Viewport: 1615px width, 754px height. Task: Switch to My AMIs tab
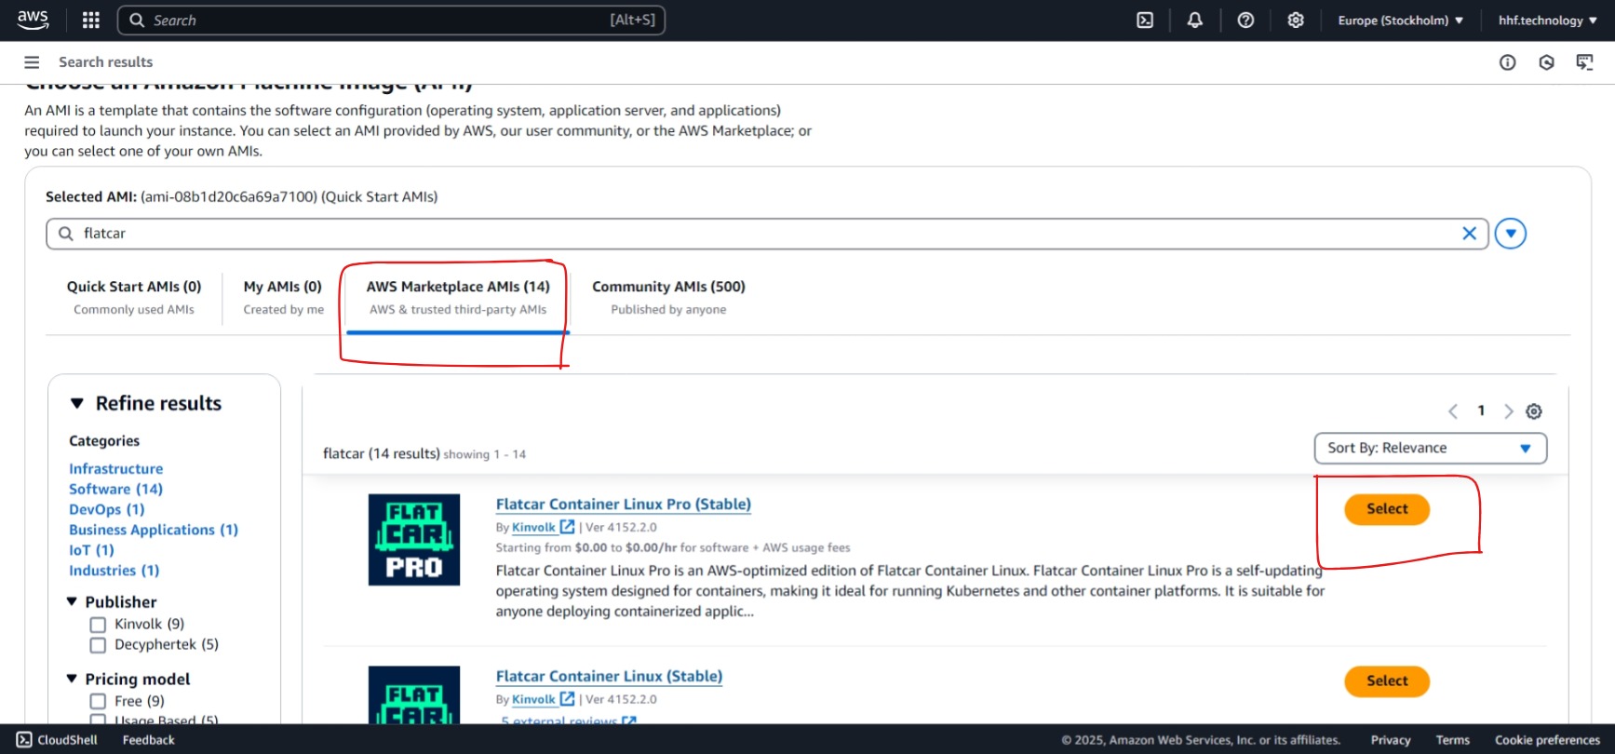(x=283, y=297)
